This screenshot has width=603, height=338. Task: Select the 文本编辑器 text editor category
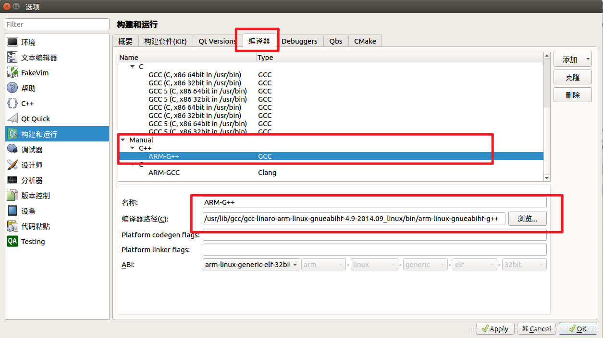pyautogui.click(x=57, y=58)
